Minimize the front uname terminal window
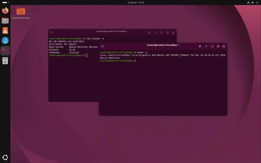 (x=212, y=46)
